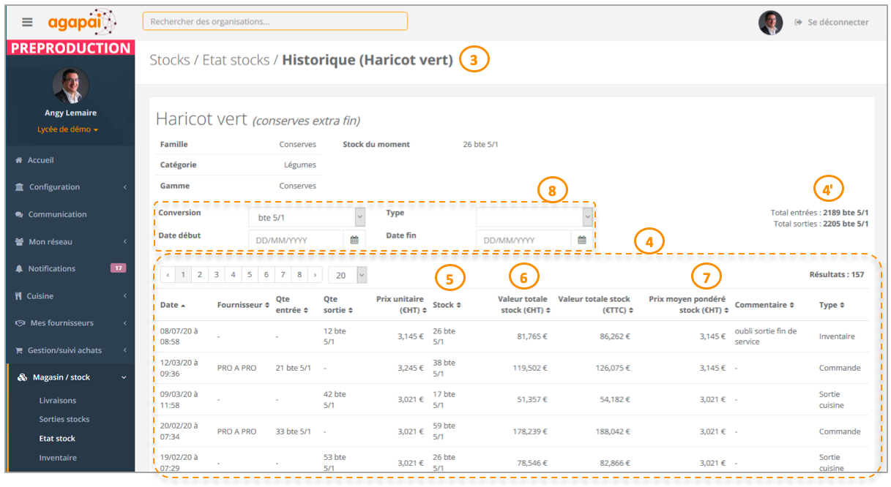This screenshot has width=891, height=487.
Task: Go to next page arrow
Action: pyautogui.click(x=316, y=275)
